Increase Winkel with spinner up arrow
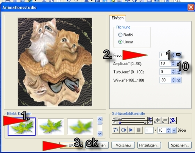 [x=173, y=79]
